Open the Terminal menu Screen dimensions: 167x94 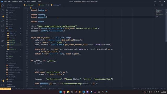pyautogui.click(x=34, y=2)
